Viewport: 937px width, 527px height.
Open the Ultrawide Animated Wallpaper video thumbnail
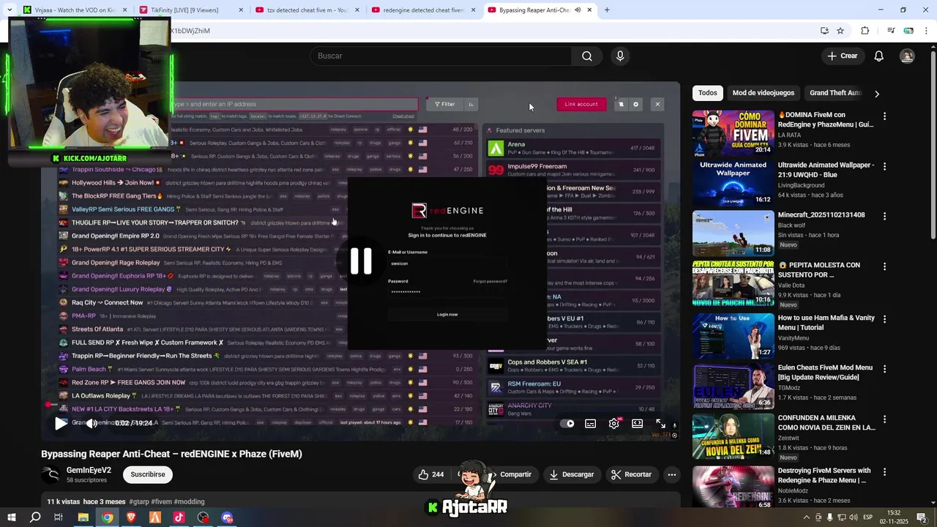(733, 183)
